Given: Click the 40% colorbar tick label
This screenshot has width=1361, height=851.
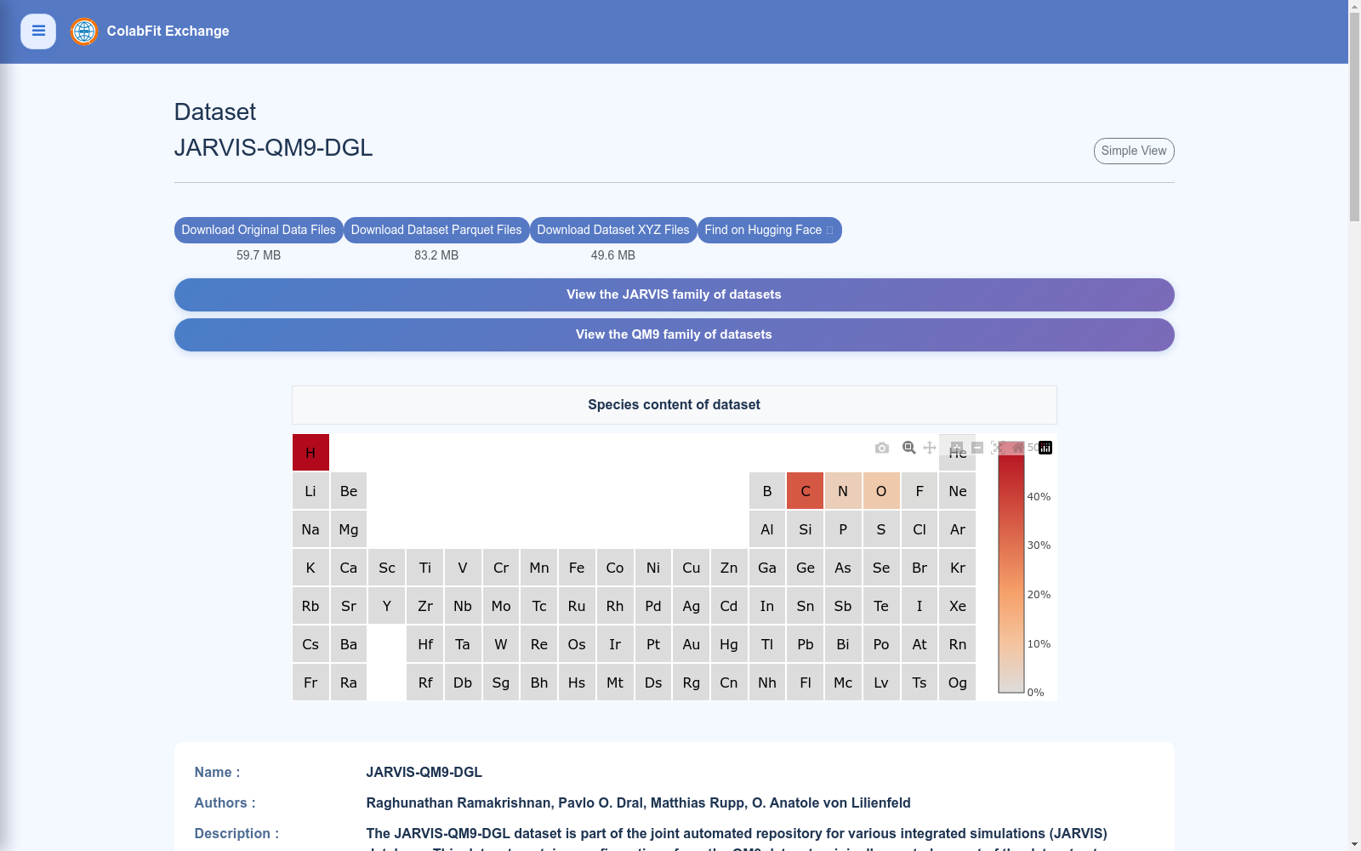Looking at the screenshot, I should pyautogui.click(x=1039, y=497).
